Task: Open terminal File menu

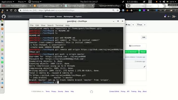Action: [32, 25]
